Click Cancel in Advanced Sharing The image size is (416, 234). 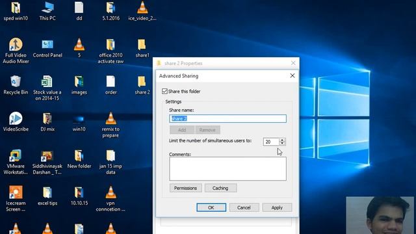click(244, 207)
